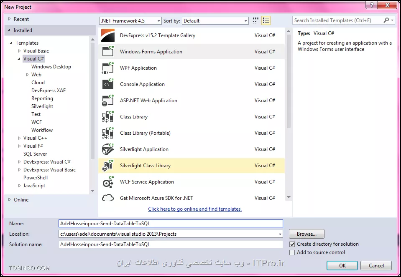Select the Console Application name text
This screenshot has height=277, width=401.
pos(143,84)
